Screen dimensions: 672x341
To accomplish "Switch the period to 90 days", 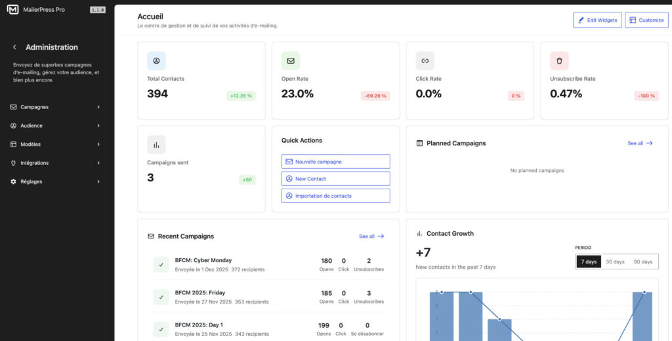I will [642, 261].
